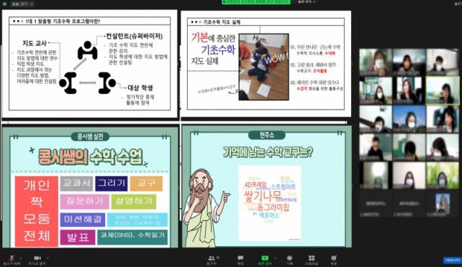Unmute the microphone icon in Zoom toolbar
The width and height of the screenshot is (462, 267).
(12, 258)
